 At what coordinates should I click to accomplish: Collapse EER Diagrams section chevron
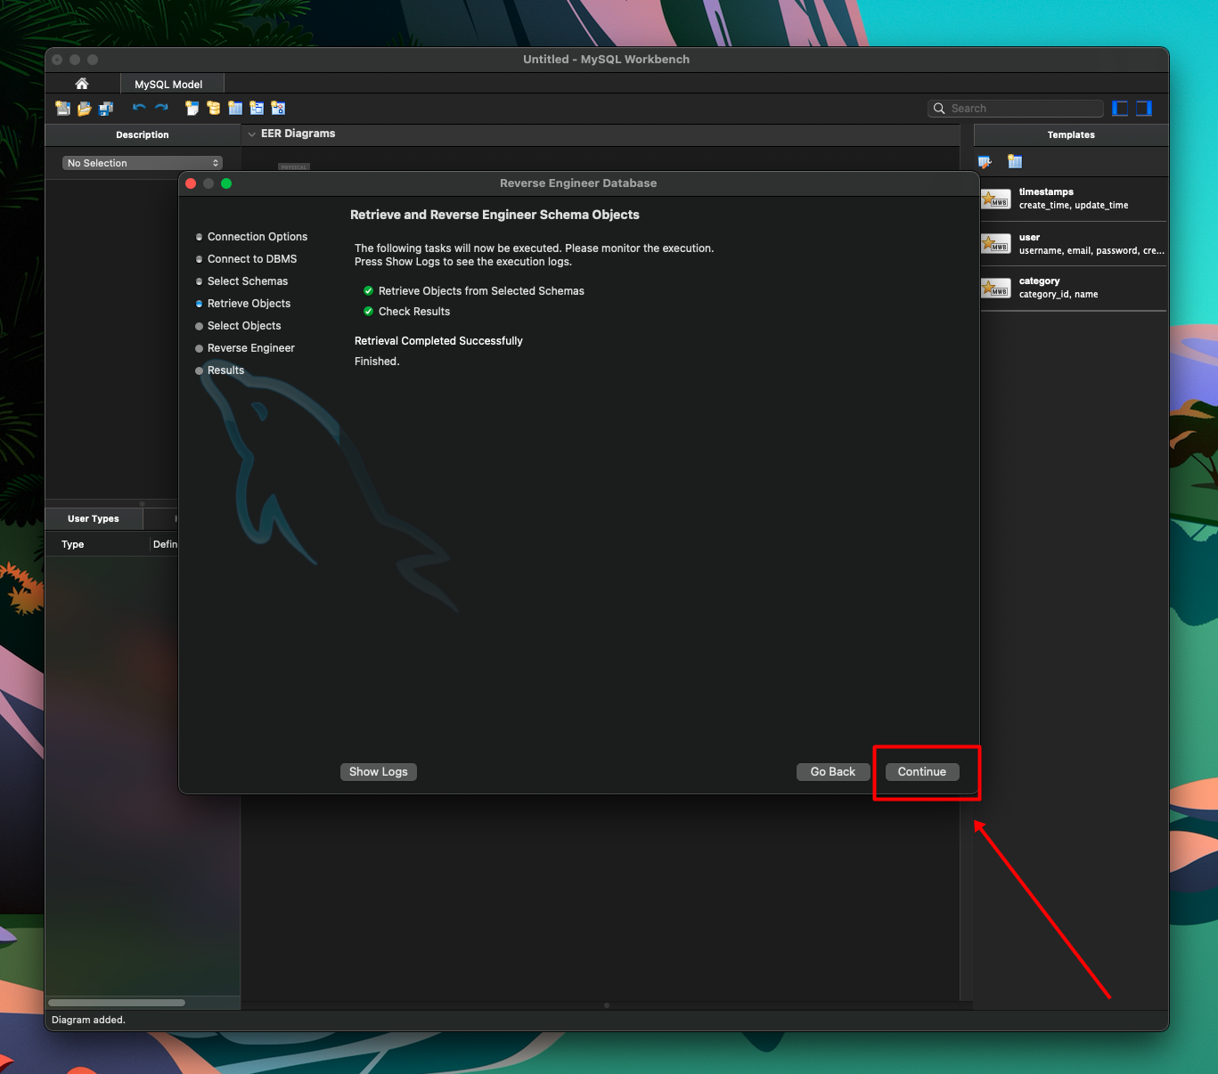coord(251,134)
